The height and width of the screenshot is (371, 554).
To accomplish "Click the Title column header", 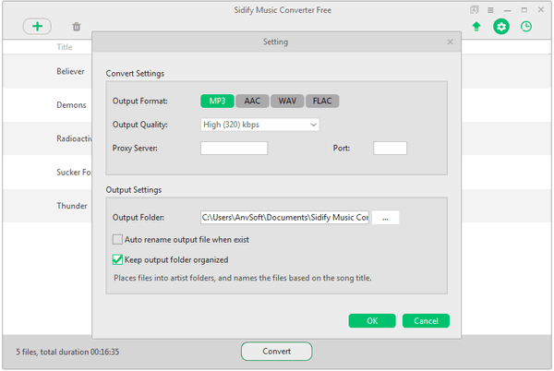I will 65,47.
